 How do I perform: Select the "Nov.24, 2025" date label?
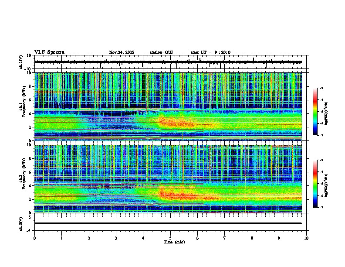[x=122, y=52]
